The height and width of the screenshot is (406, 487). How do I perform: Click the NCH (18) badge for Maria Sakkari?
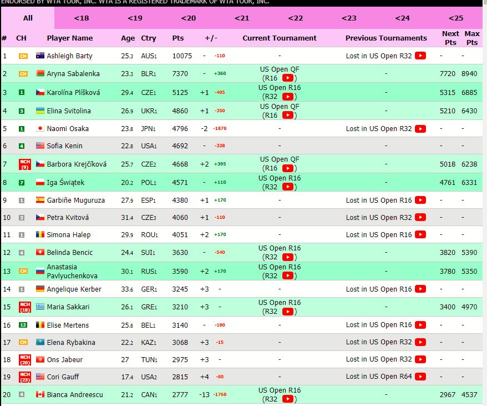(x=25, y=307)
